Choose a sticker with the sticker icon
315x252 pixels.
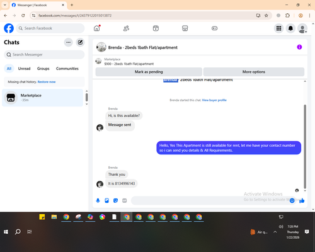click(115, 200)
